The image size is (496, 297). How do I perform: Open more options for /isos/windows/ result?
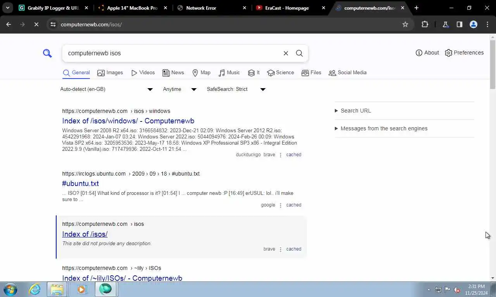pyautogui.click(x=281, y=155)
